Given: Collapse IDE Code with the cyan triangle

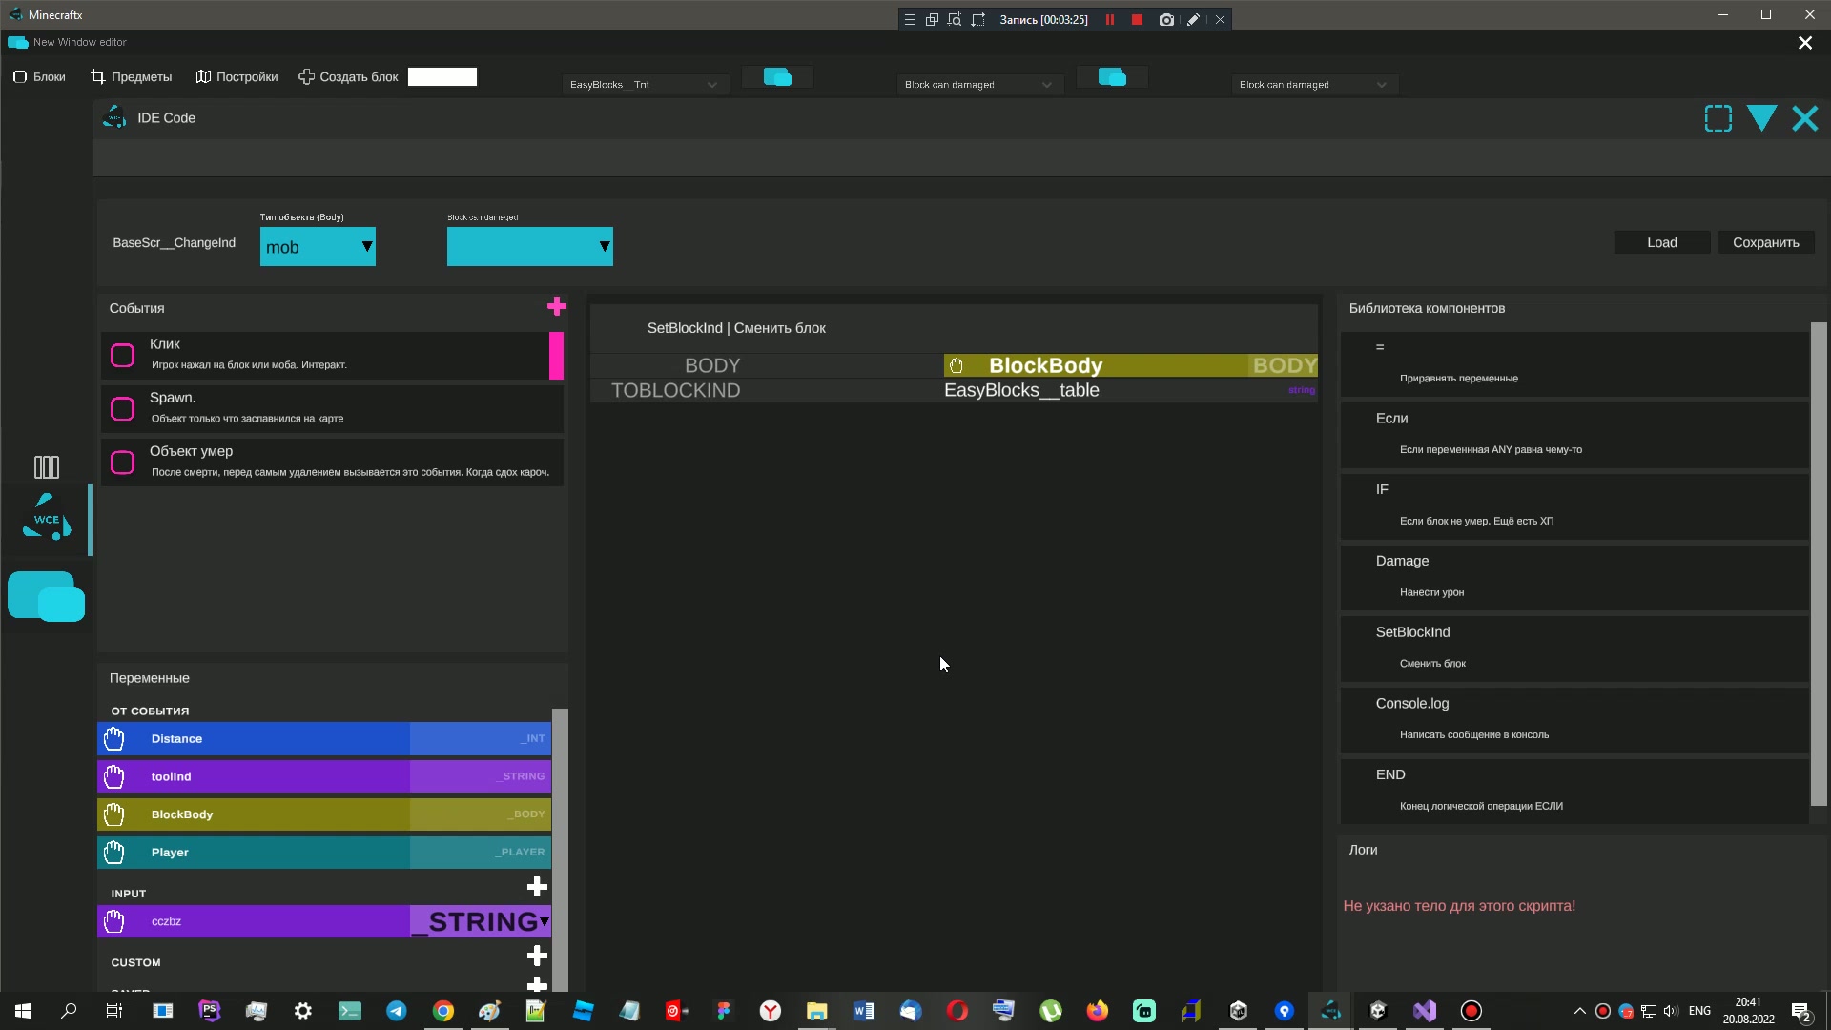Looking at the screenshot, I should point(1761,118).
